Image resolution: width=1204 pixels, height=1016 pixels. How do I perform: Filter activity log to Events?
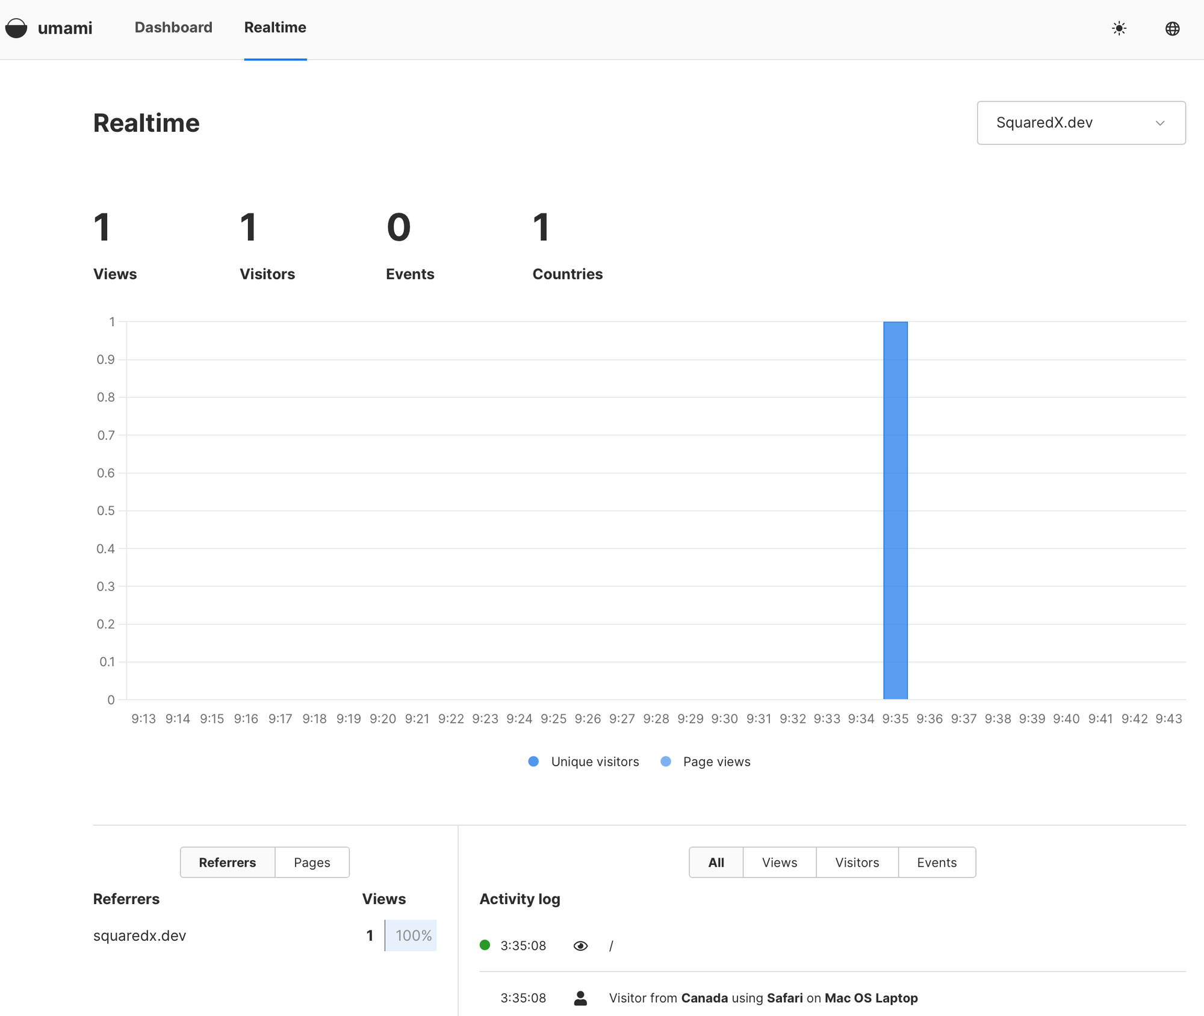point(936,862)
